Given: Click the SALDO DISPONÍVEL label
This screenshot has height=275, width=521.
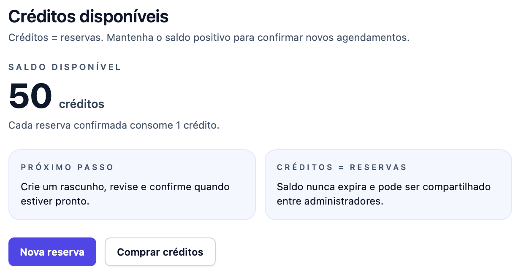Looking at the screenshot, I should pyautogui.click(x=64, y=67).
